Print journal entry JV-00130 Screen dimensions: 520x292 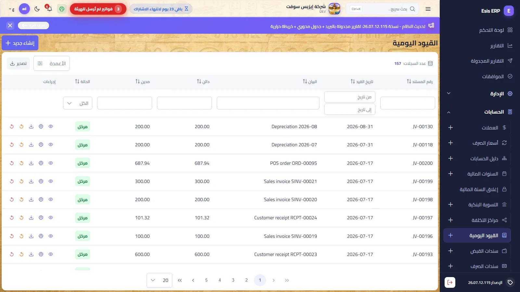pyautogui.click(x=41, y=127)
